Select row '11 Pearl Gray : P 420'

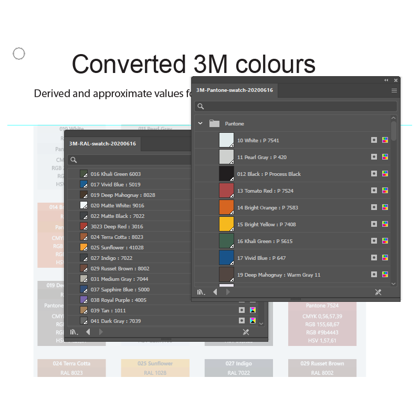pyautogui.click(x=292, y=157)
